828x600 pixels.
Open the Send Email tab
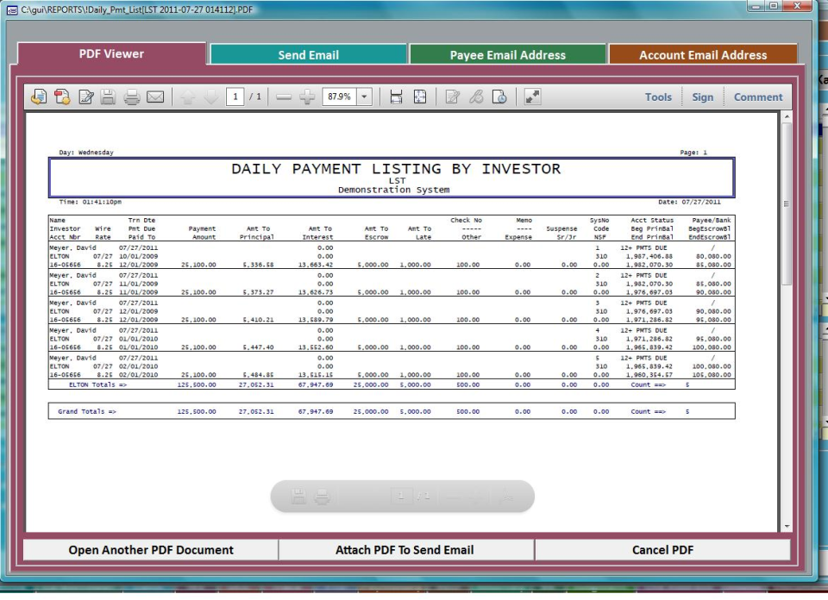[x=309, y=55]
